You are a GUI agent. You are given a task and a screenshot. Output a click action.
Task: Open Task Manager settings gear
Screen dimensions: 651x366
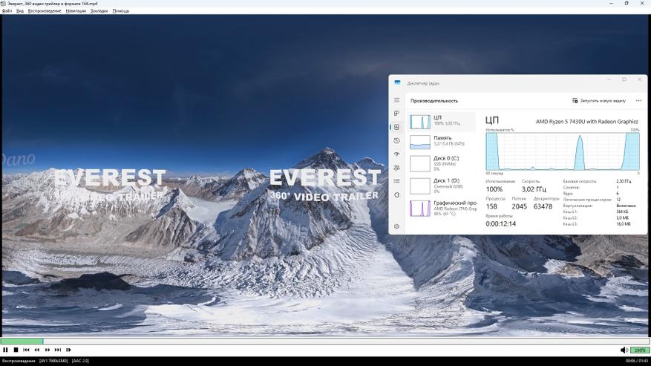pos(397,226)
